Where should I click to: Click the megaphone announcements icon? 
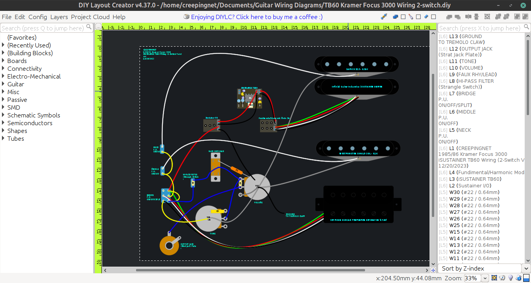point(502,278)
